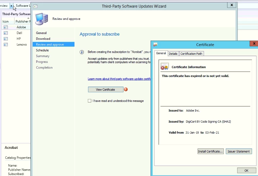Select the Dell publisher row
The image size is (258, 176).
click(16, 33)
